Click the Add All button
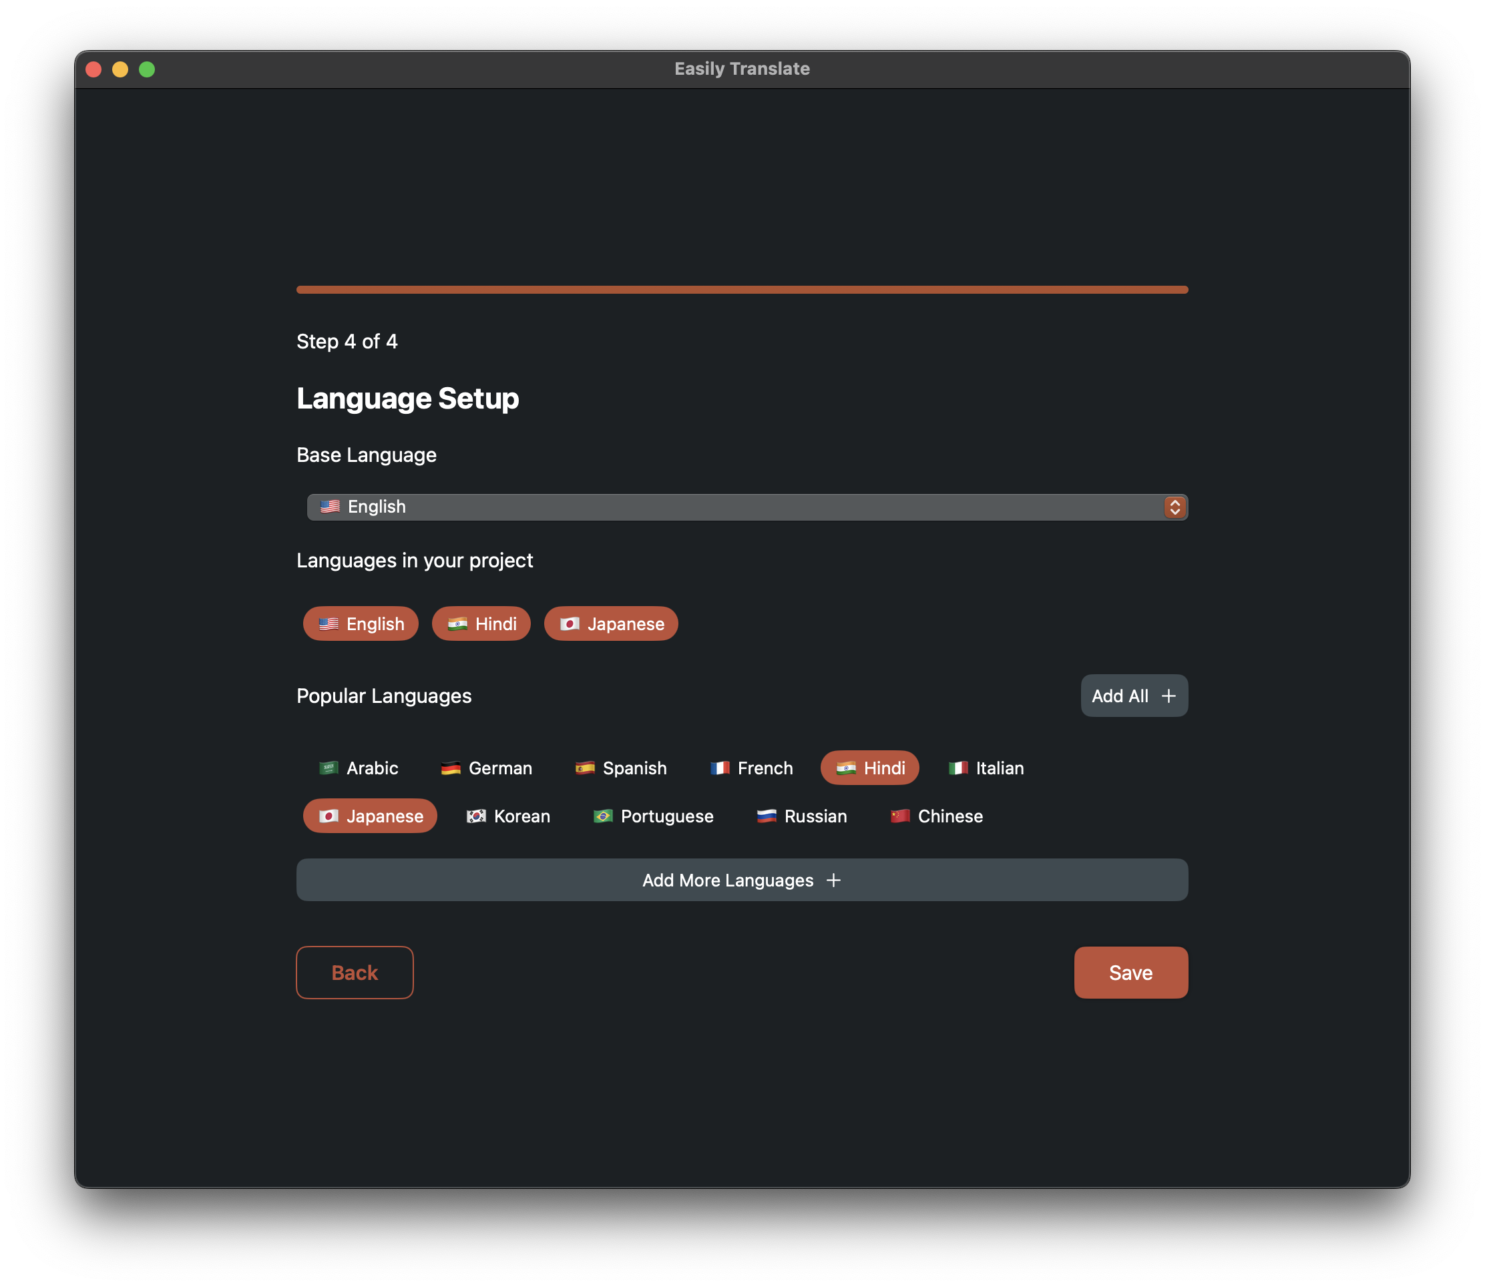The height and width of the screenshot is (1287, 1485). 1134,695
